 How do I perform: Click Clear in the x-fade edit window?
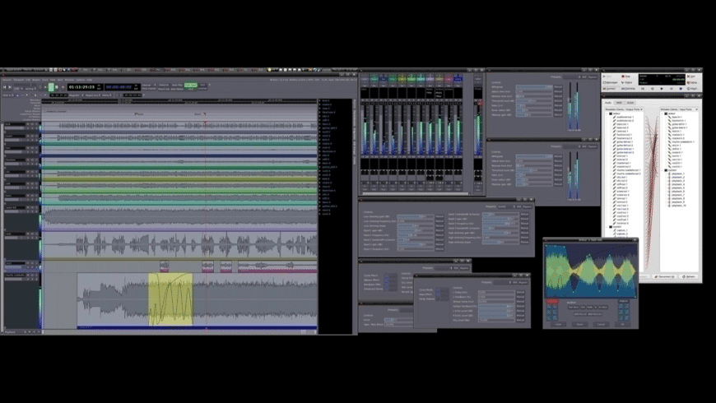point(559,324)
